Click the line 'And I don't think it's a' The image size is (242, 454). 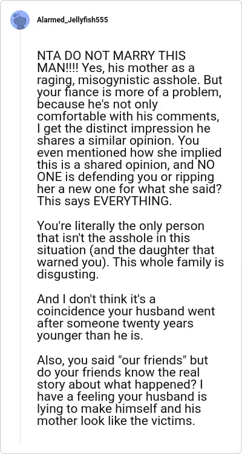click(x=96, y=298)
